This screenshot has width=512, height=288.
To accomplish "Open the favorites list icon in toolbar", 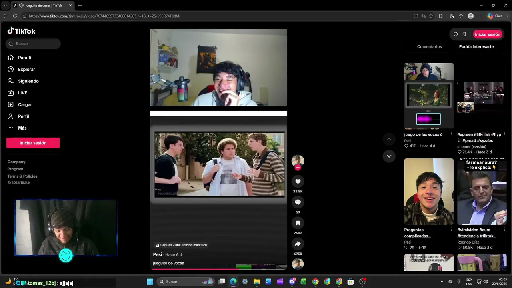I will [461, 16].
